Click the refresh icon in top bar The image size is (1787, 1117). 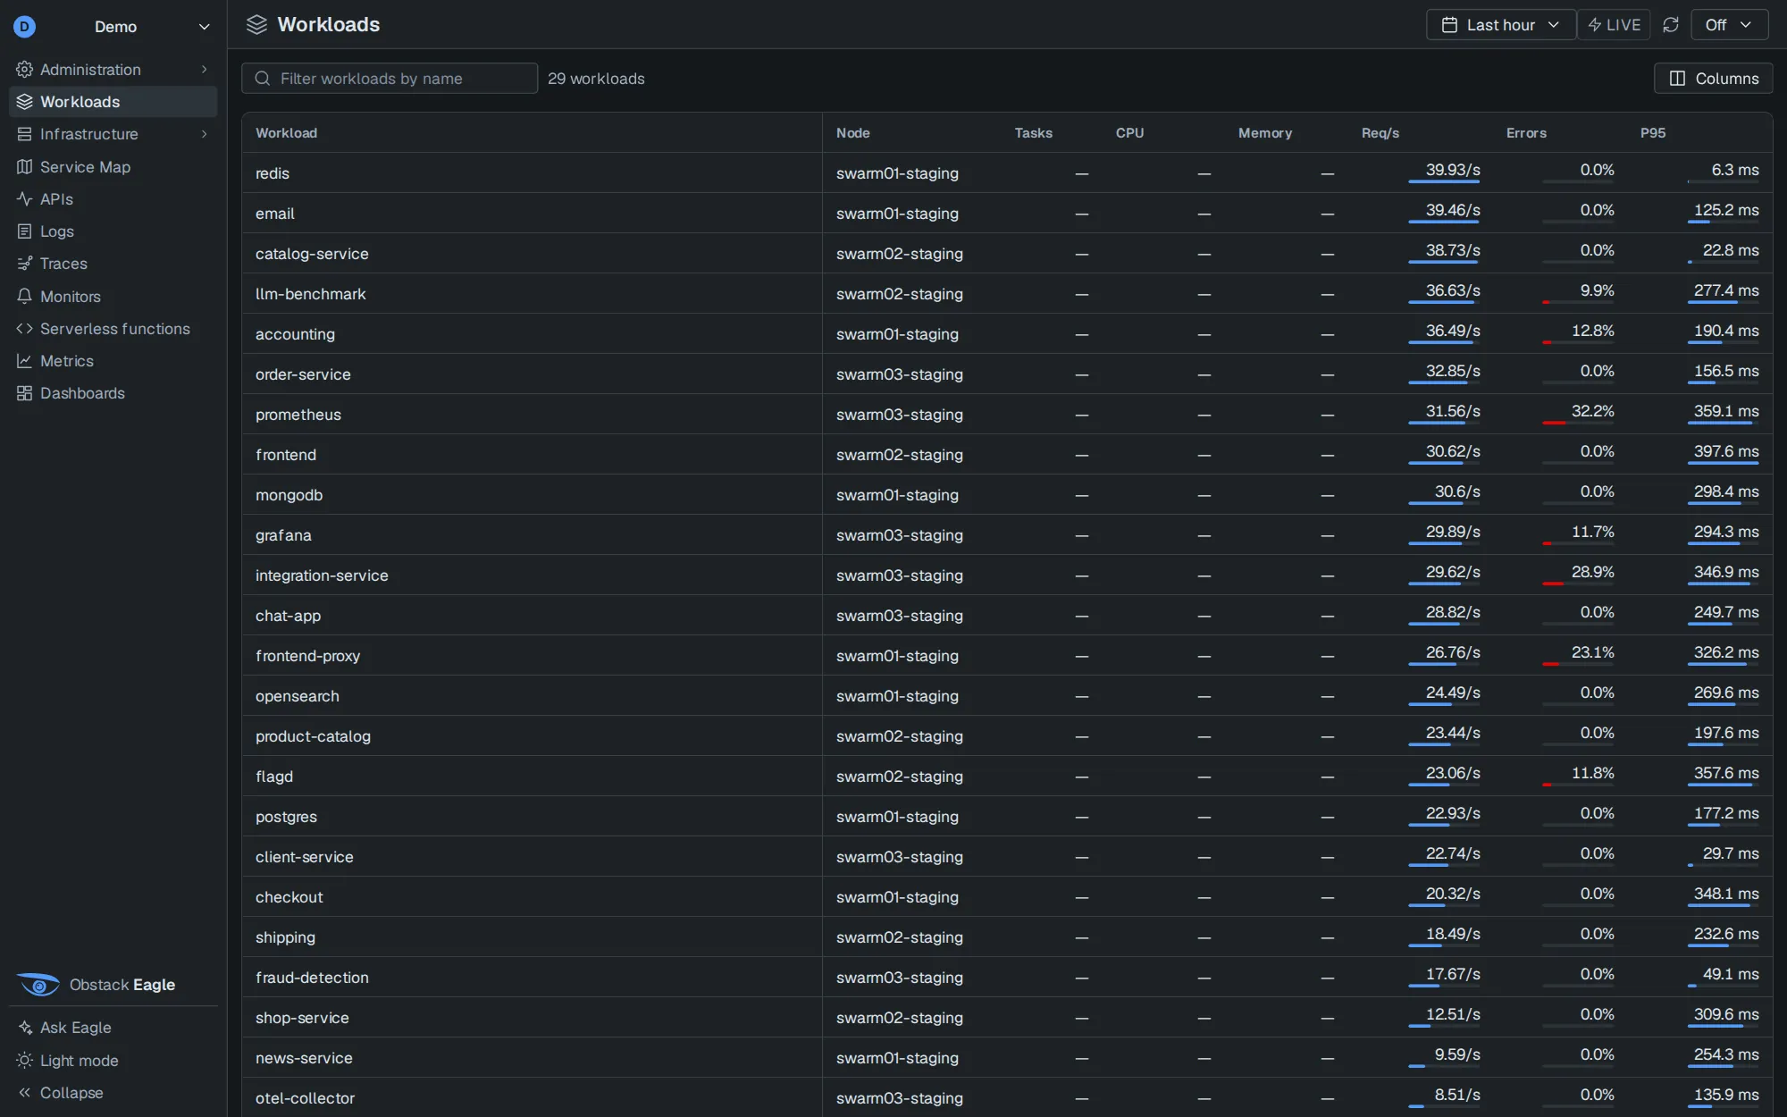tap(1671, 25)
